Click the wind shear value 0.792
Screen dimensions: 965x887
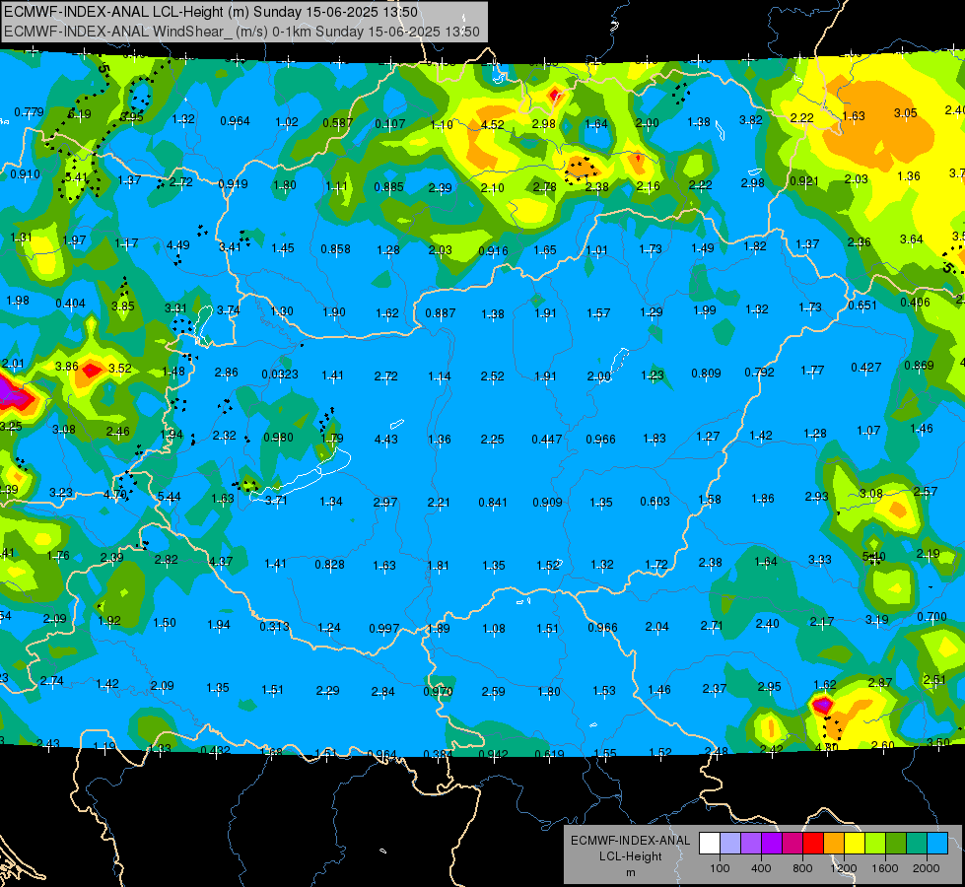(759, 373)
